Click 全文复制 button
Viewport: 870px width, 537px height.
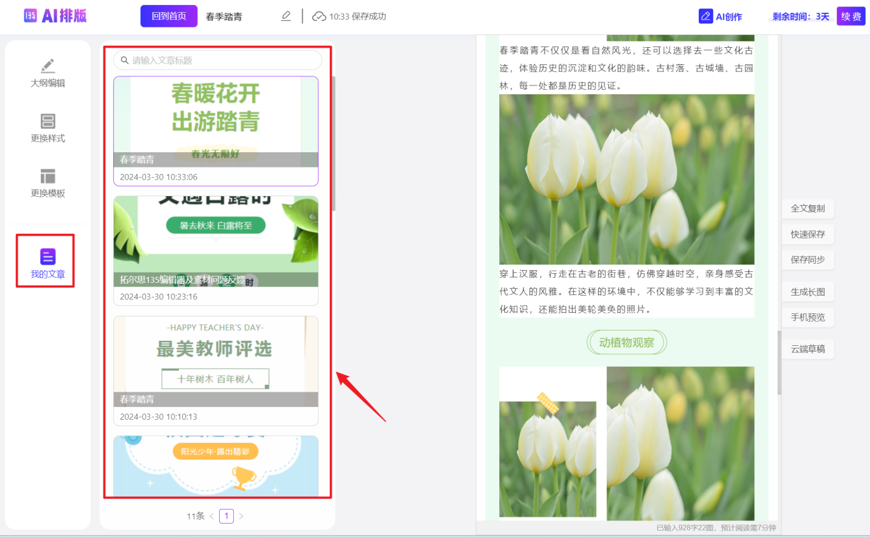pyautogui.click(x=808, y=208)
